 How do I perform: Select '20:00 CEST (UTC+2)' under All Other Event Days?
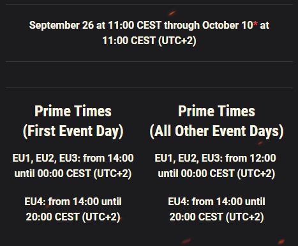216,217
